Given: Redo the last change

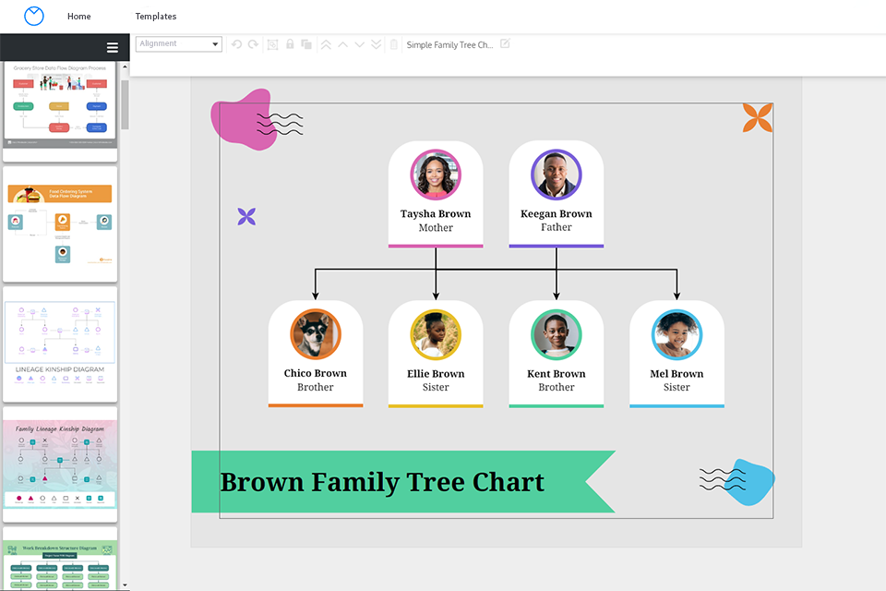Looking at the screenshot, I should [x=253, y=43].
